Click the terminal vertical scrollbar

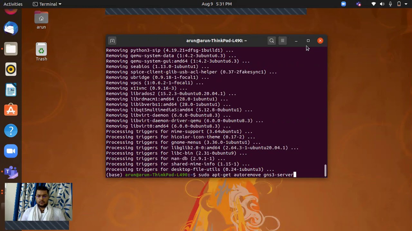click(325, 170)
